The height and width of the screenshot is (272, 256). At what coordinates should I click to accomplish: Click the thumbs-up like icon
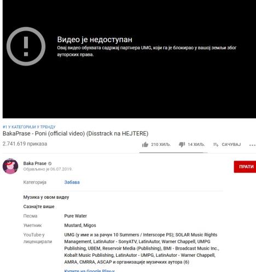[x=145, y=145]
